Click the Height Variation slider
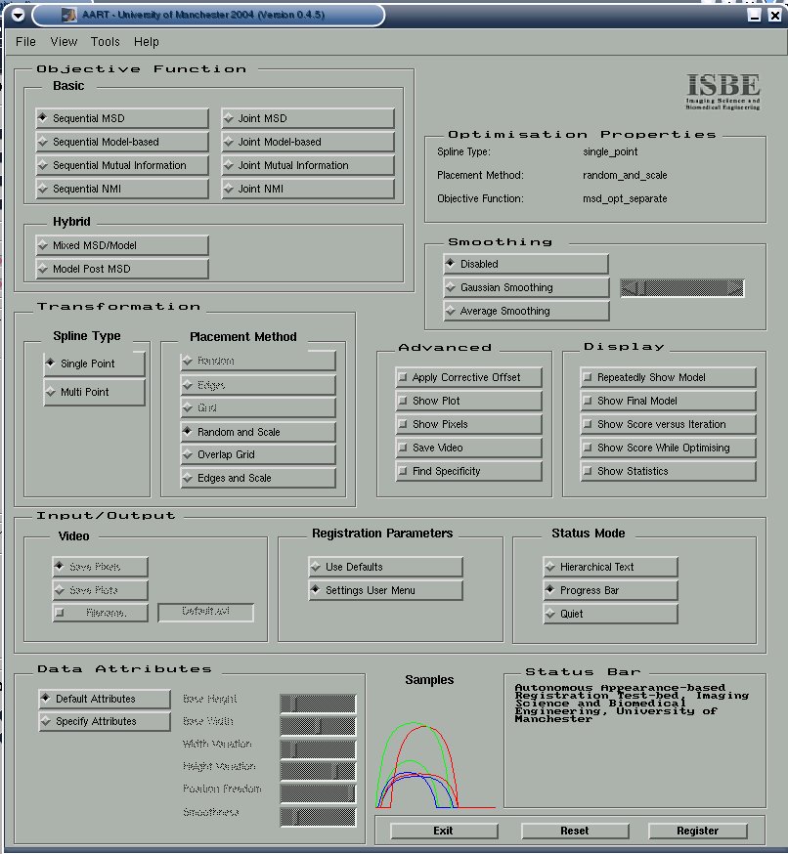 coord(319,771)
